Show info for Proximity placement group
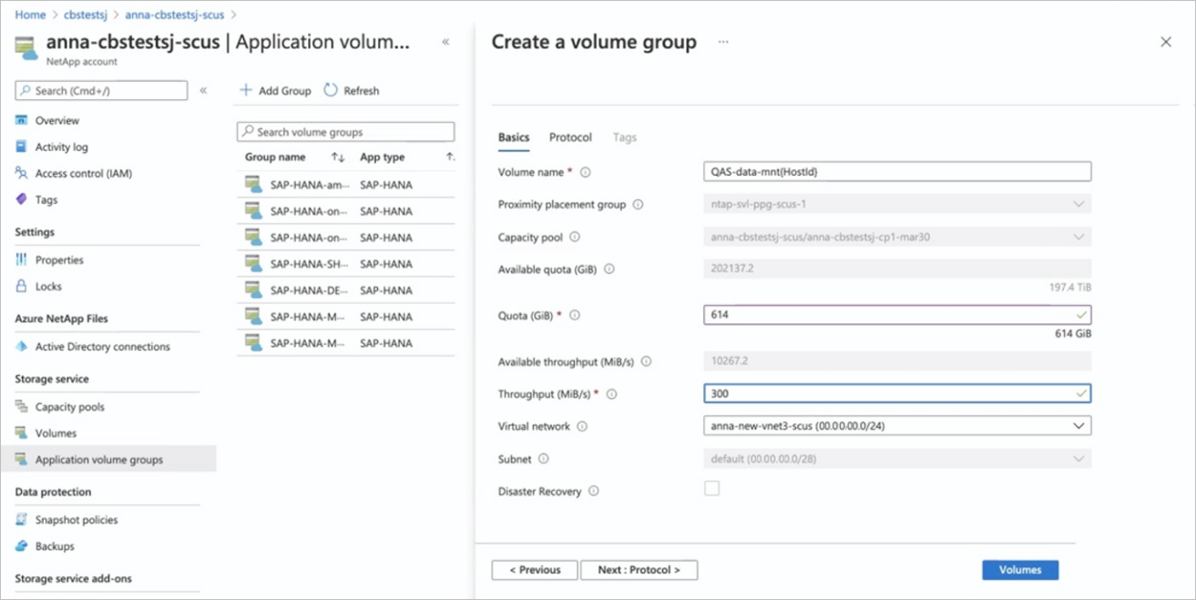The image size is (1196, 600). [x=638, y=205]
